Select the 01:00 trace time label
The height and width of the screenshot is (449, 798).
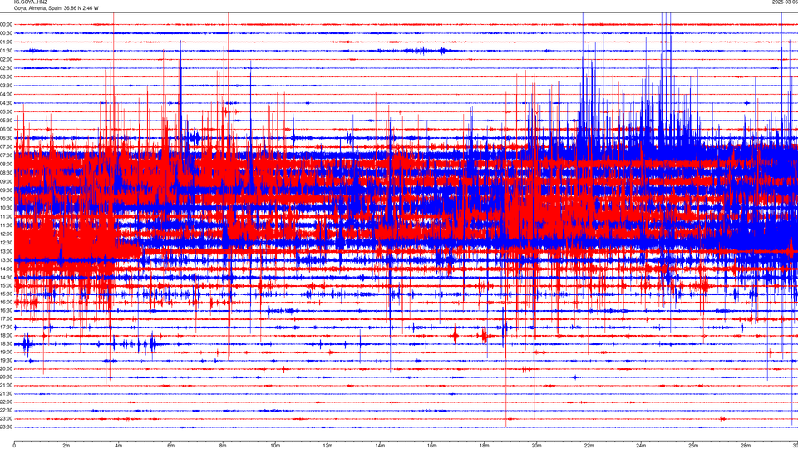(x=7, y=42)
